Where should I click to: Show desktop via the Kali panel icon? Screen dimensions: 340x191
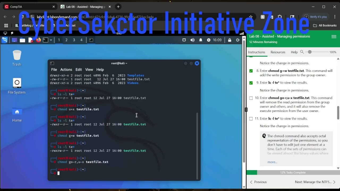[14, 40]
